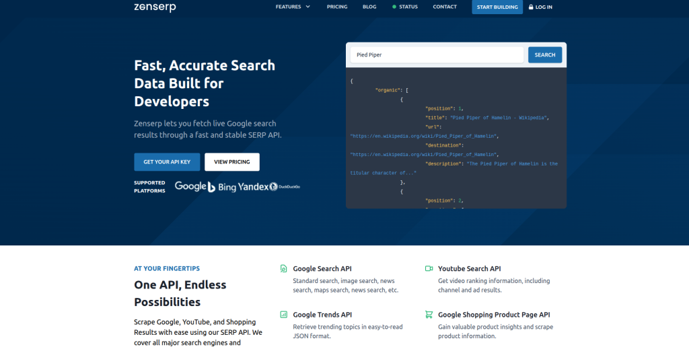Viewport: 689px width, 349px height.
Task: Click the chevron next to Features
Action: click(x=307, y=7)
